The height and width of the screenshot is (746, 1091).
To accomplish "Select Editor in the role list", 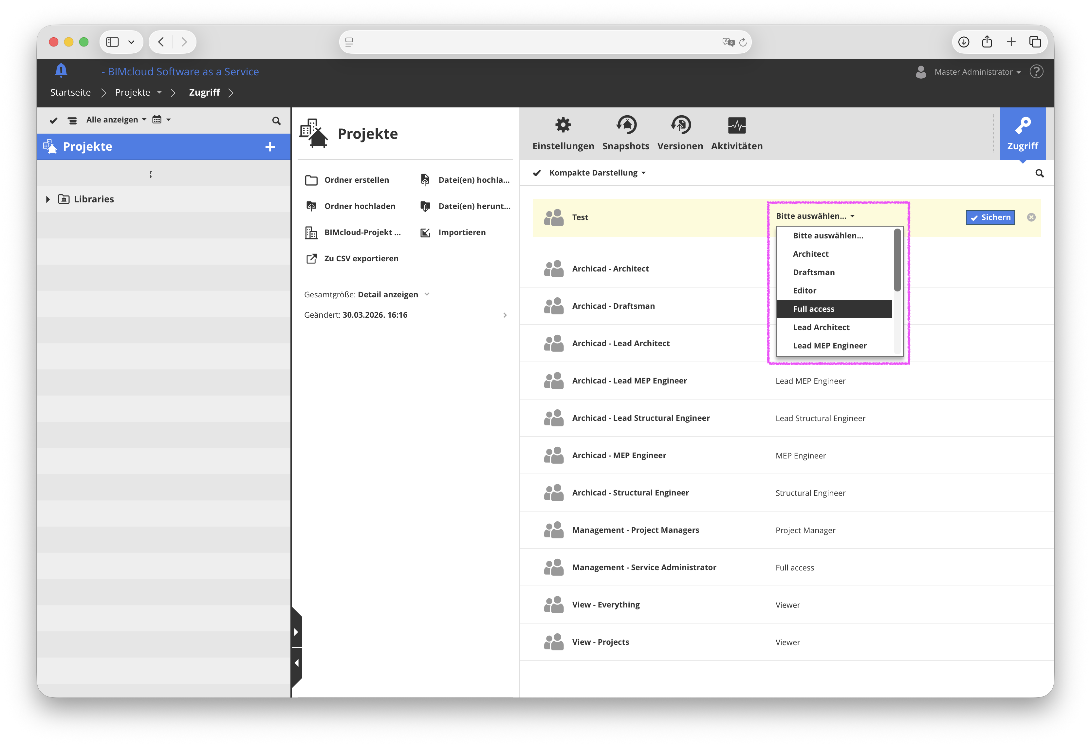I will (834, 290).
